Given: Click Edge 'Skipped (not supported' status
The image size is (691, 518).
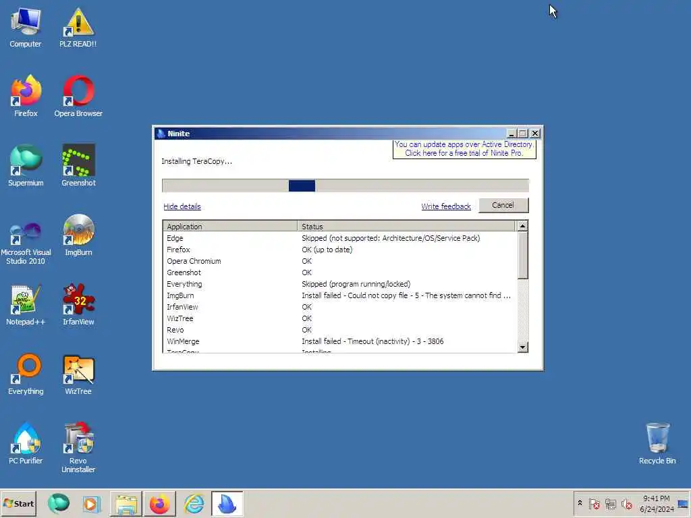Looking at the screenshot, I should coord(391,238).
